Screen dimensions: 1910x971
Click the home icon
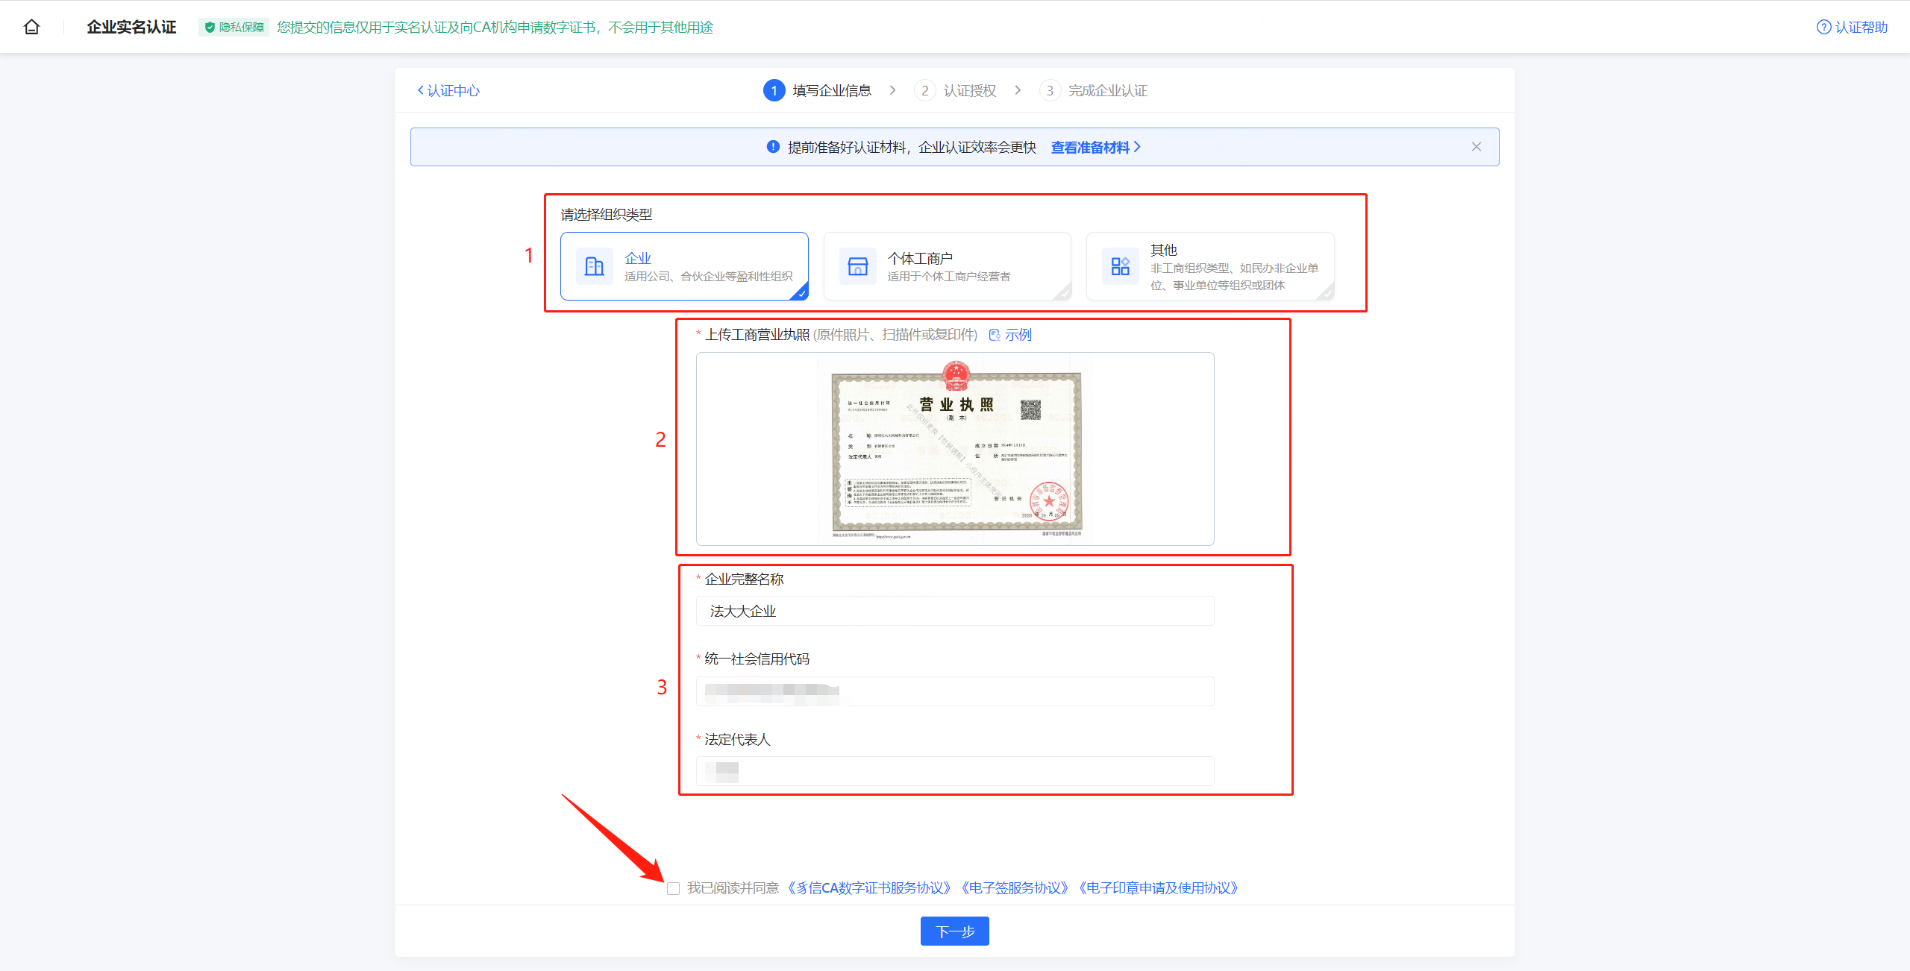(x=31, y=28)
